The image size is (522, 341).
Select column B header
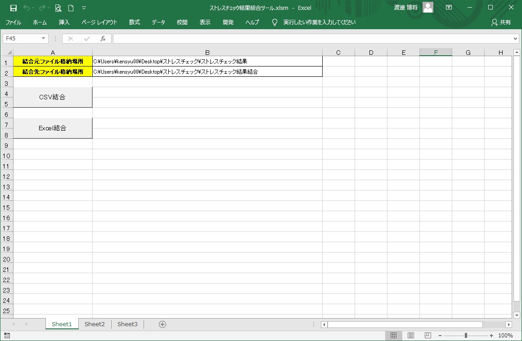click(207, 52)
